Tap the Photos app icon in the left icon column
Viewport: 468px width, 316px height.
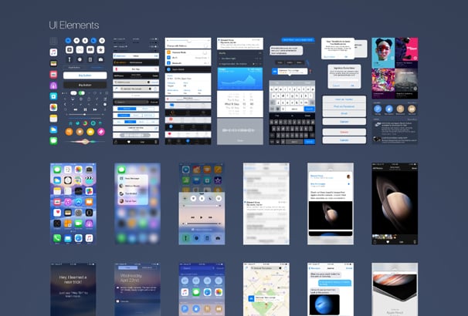click(x=53, y=107)
